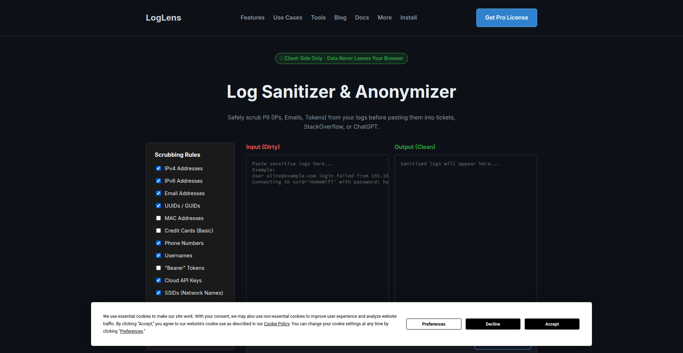Open cookie Preferences button

[434, 324]
